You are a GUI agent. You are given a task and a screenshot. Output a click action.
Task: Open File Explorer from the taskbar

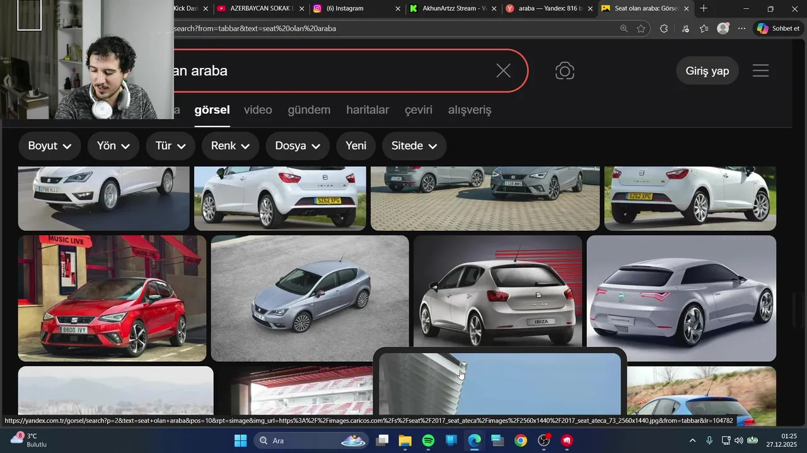[405, 440]
